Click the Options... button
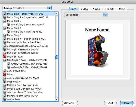This screenshot has width=136, height=107. point(70,103)
